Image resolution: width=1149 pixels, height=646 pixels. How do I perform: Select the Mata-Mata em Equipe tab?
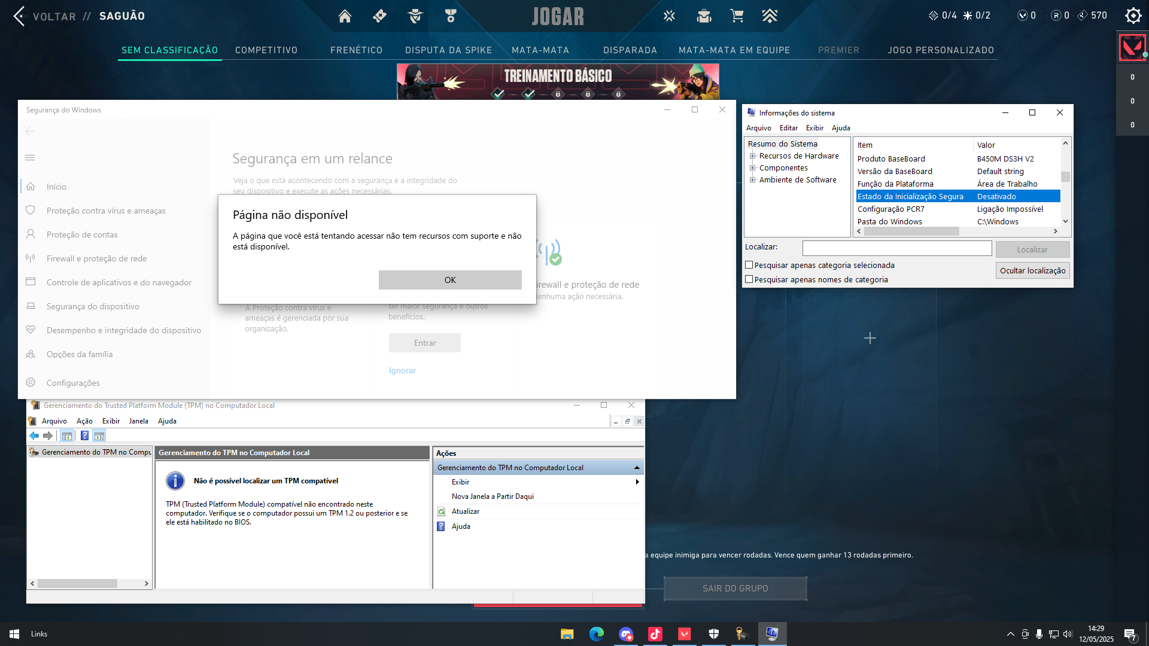pos(734,50)
